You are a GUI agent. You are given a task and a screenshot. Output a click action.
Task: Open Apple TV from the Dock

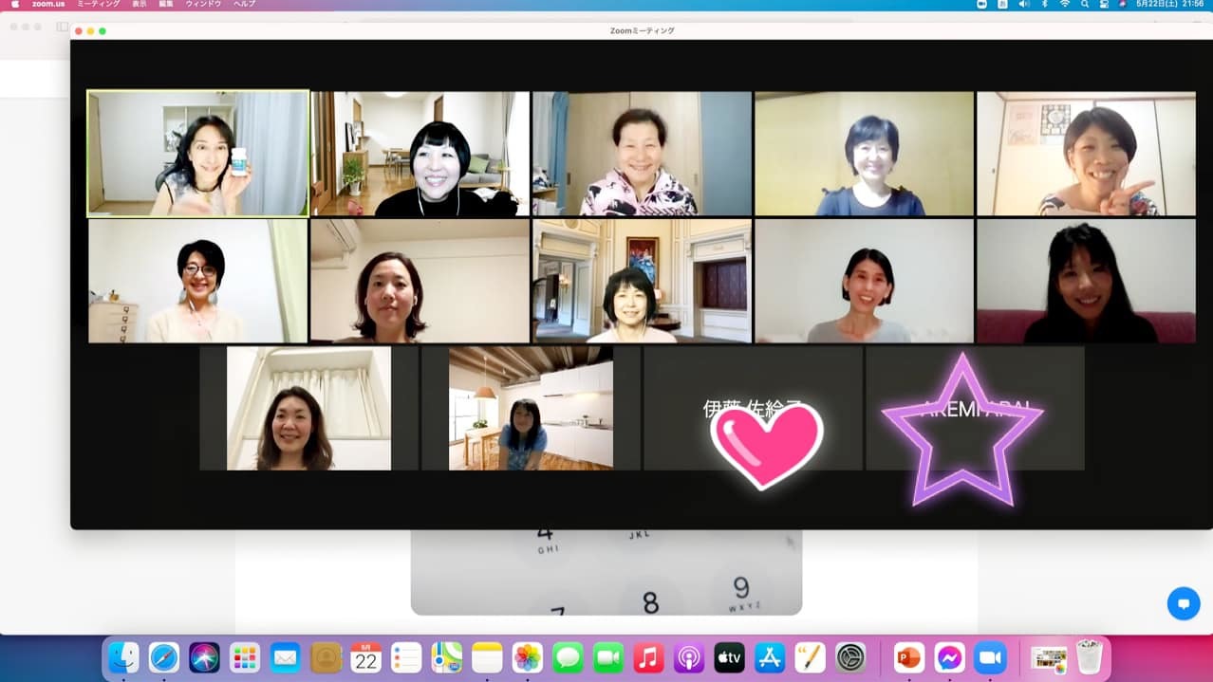729,657
